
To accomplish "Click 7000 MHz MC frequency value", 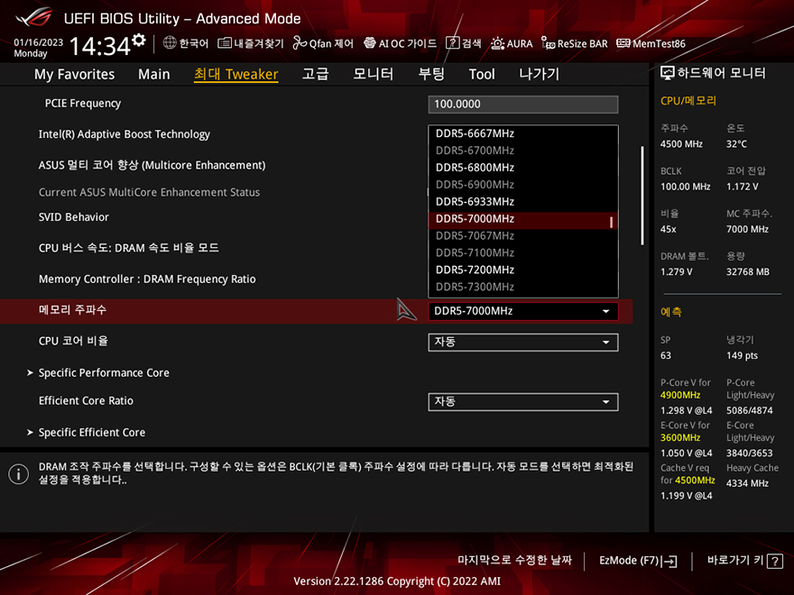I will point(747,229).
